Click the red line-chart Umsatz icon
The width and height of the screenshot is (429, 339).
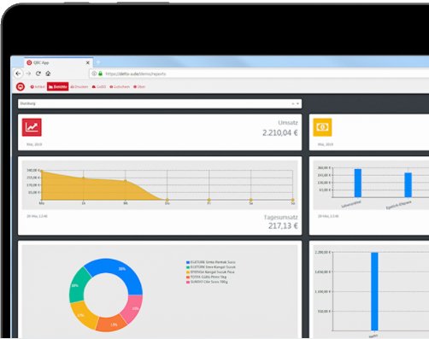click(x=32, y=127)
